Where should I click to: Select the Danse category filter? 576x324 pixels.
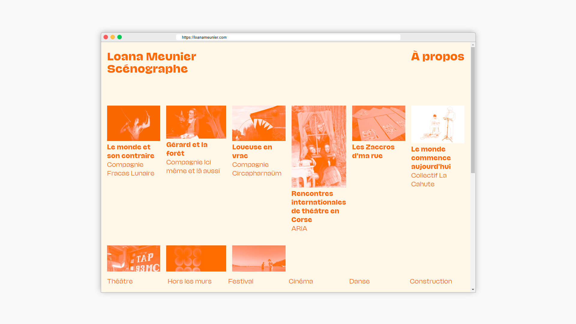(x=359, y=281)
